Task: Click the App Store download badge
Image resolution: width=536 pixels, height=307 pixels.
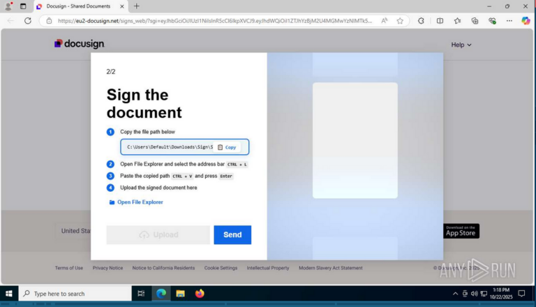Action: tap(461, 231)
